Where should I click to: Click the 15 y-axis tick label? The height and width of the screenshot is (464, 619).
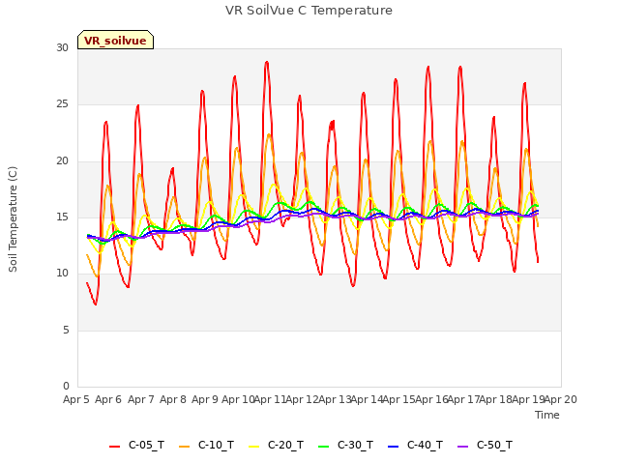coord(62,217)
